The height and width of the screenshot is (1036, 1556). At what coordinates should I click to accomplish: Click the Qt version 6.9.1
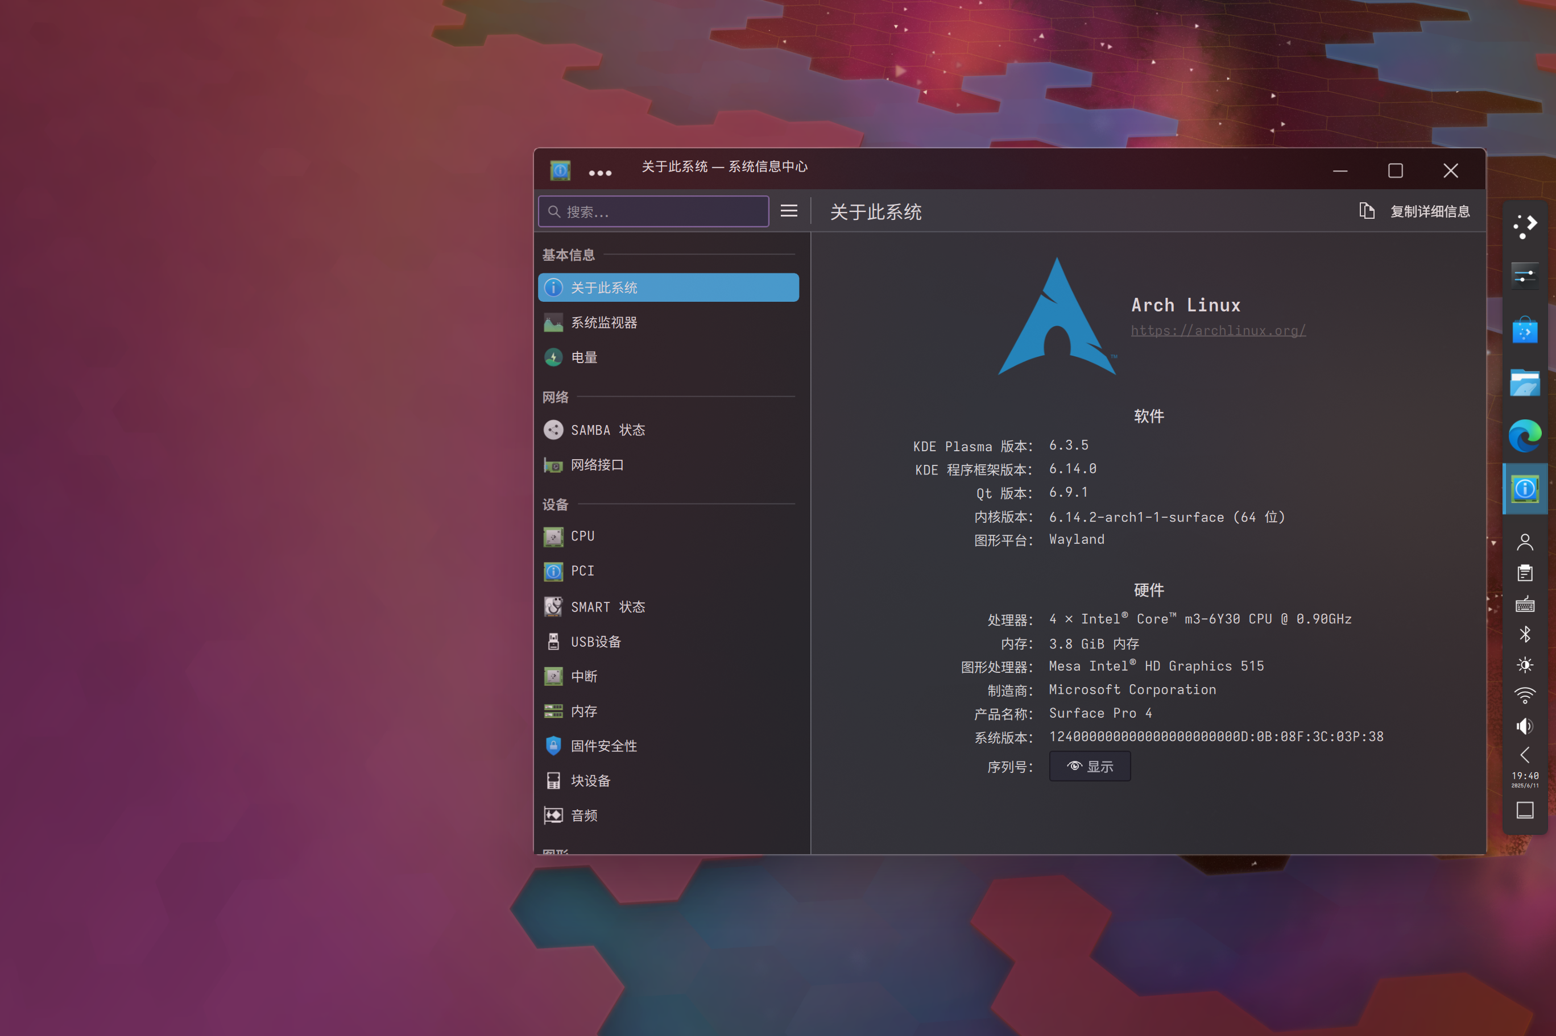point(1068,492)
